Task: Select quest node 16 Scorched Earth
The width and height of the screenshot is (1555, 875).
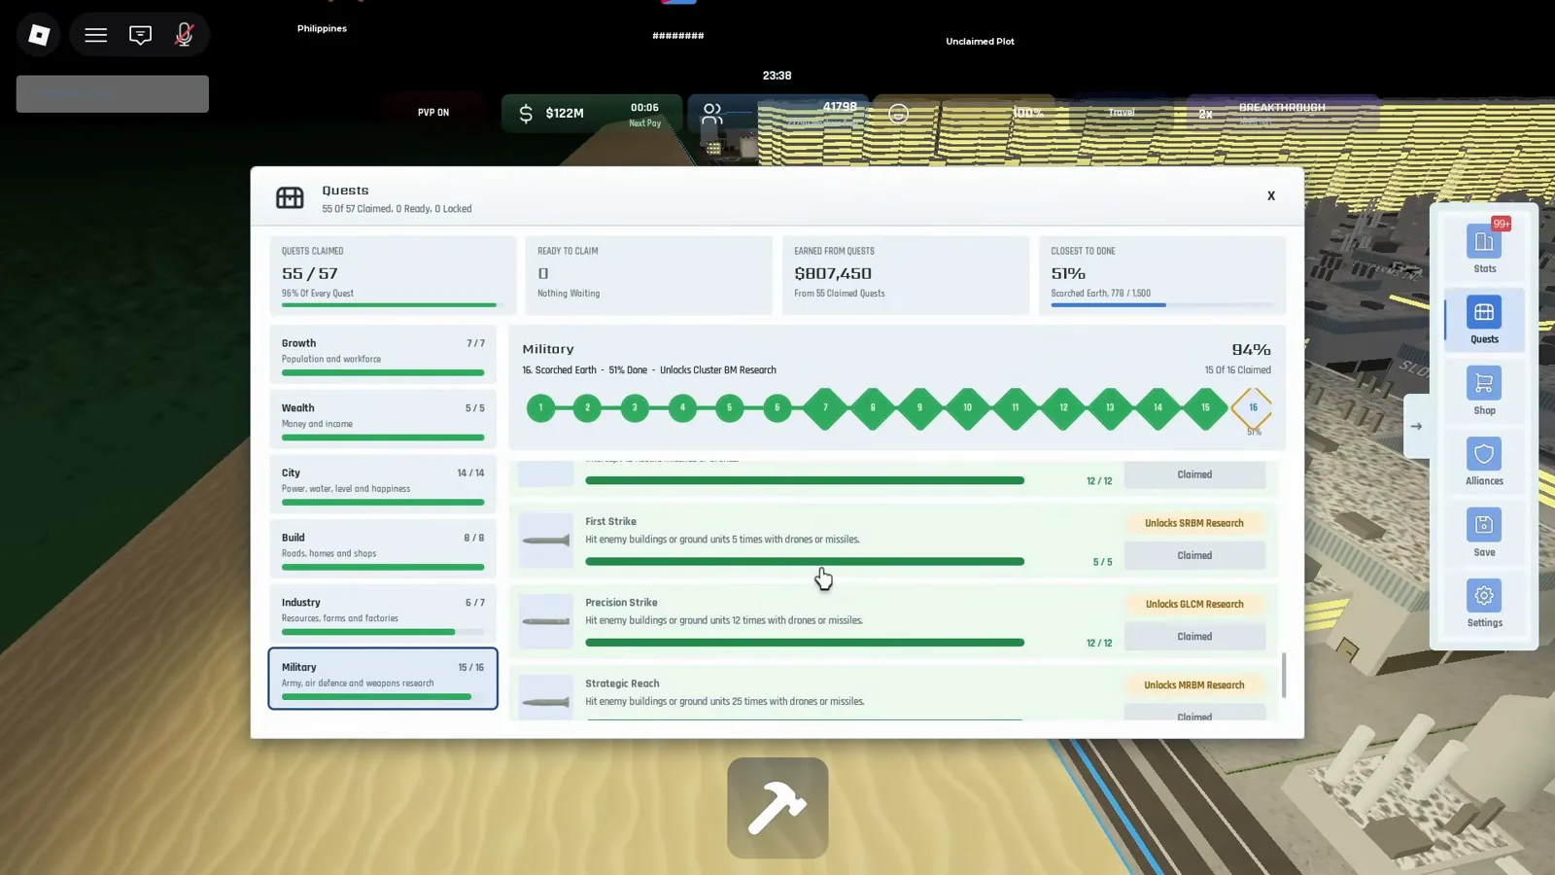Action: point(1253,407)
